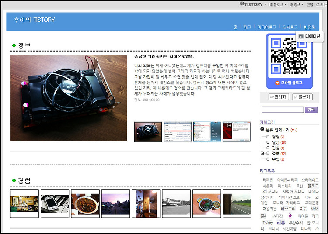
Task: Click the 미스테리 tag
Action: (285, 186)
